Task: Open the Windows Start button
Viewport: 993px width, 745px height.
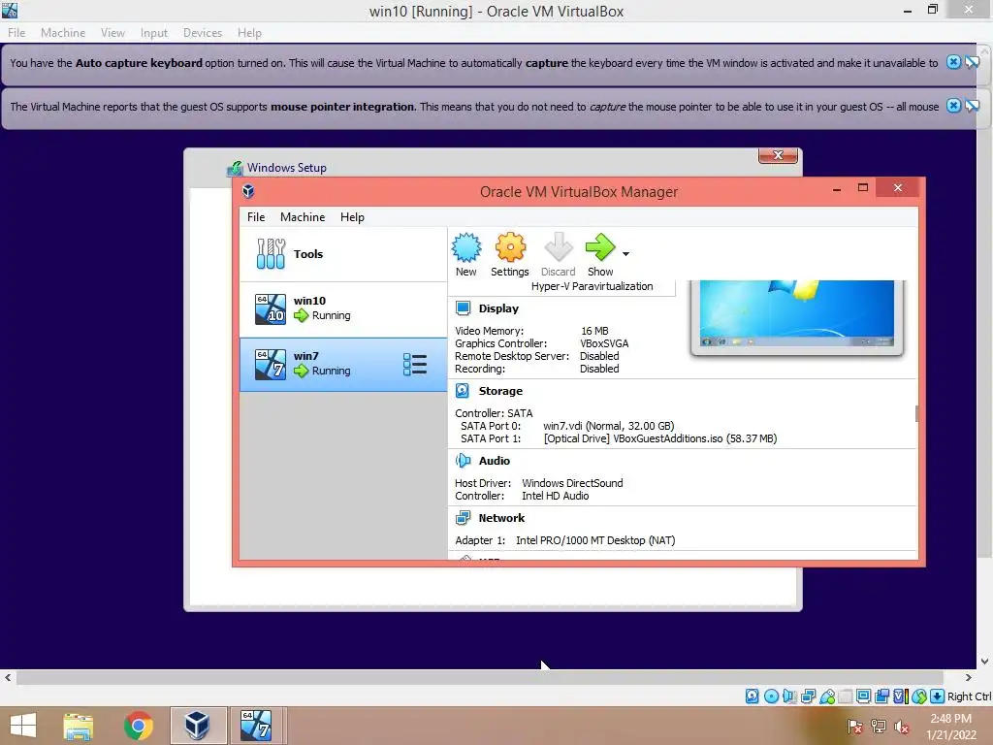Action: tap(23, 726)
